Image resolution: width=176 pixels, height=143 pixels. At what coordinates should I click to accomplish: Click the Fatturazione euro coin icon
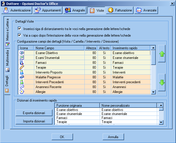tap(111, 10)
